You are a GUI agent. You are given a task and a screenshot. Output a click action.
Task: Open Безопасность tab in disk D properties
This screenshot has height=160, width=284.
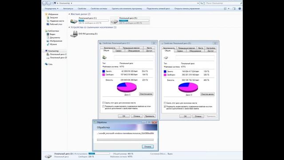click(169, 48)
